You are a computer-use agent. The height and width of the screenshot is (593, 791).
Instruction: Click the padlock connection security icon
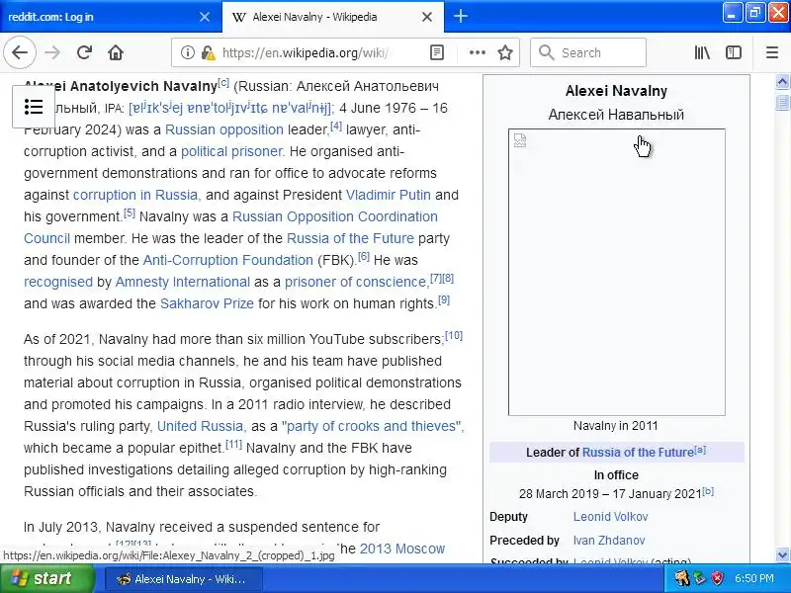coord(208,52)
